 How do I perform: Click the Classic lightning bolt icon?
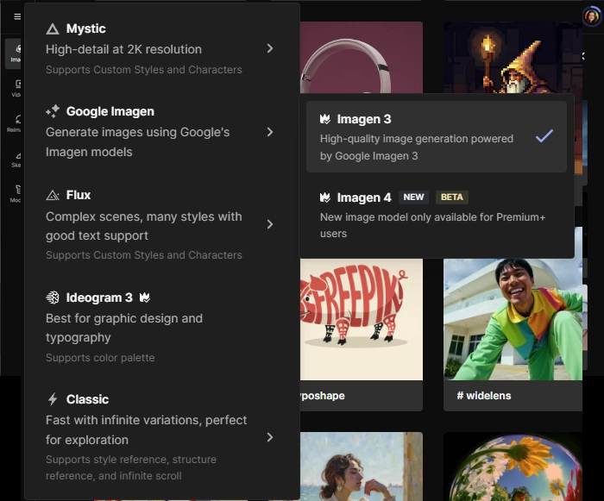53,399
